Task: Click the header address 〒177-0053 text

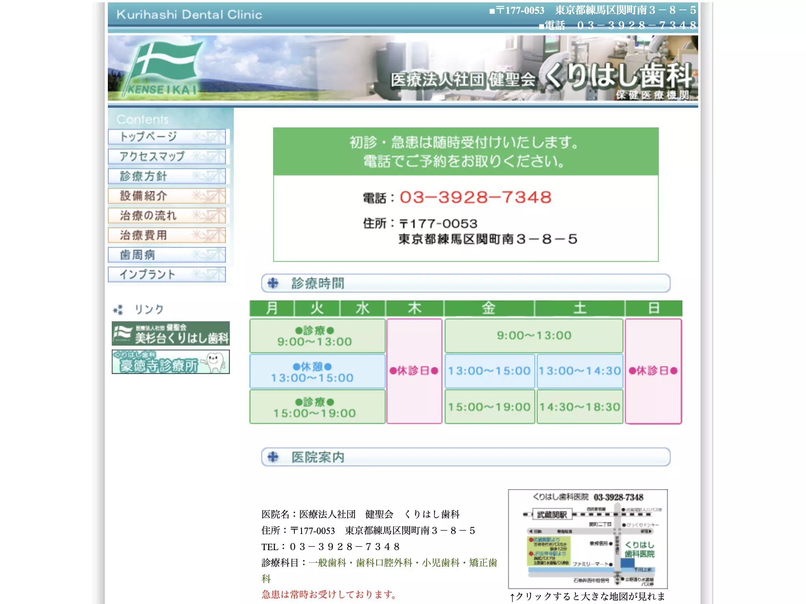Action: (x=593, y=10)
